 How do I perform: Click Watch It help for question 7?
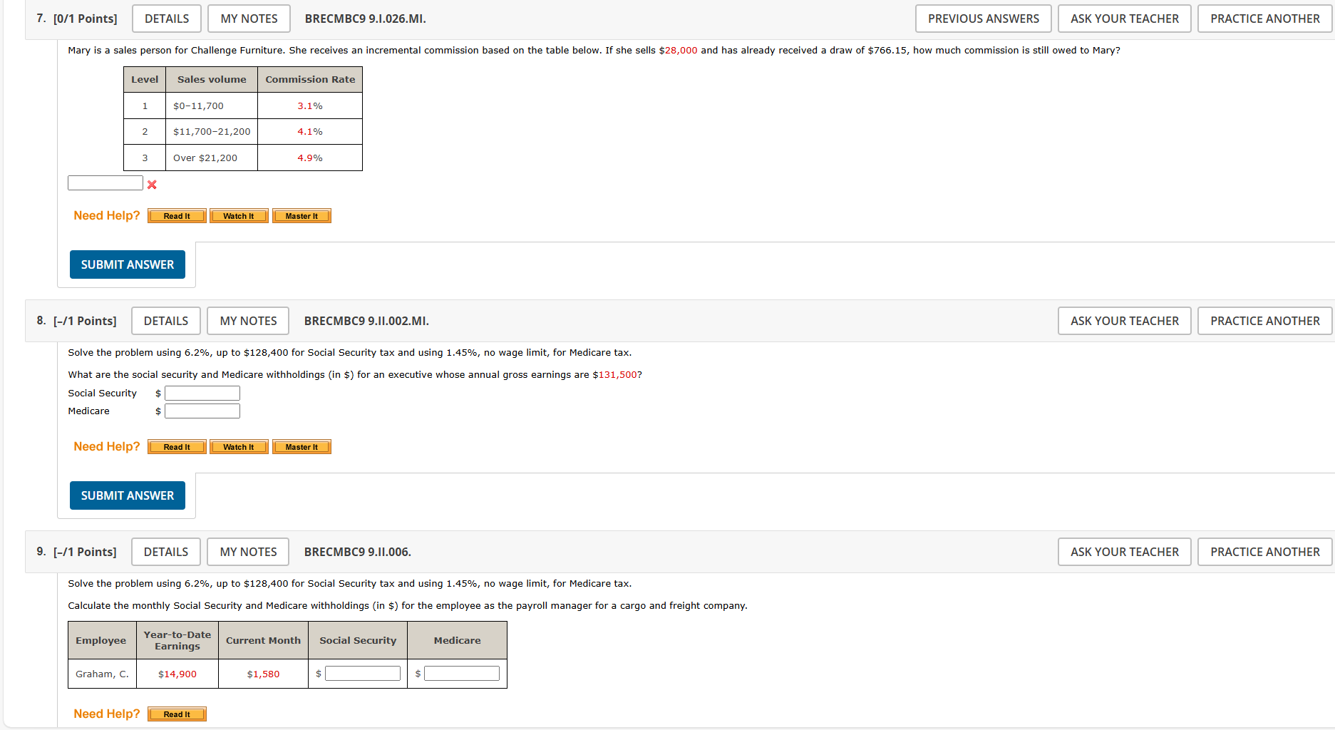pos(239,215)
